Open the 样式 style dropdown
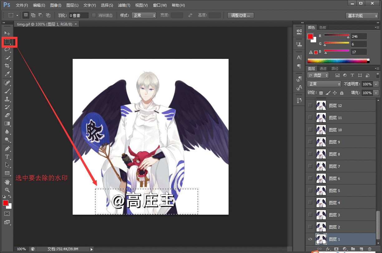Viewport: 382px width, 253px height. (x=143, y=15)
